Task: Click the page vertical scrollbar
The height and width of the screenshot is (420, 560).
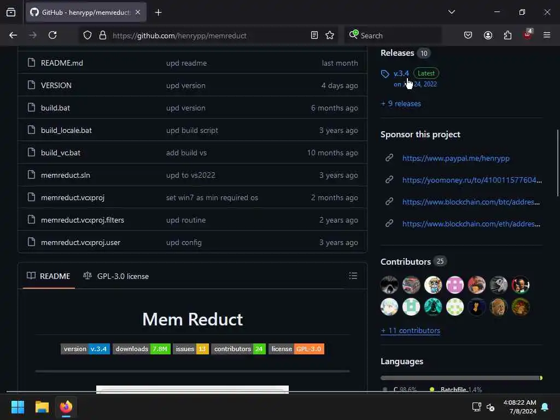Action: (x=557, y=163)
